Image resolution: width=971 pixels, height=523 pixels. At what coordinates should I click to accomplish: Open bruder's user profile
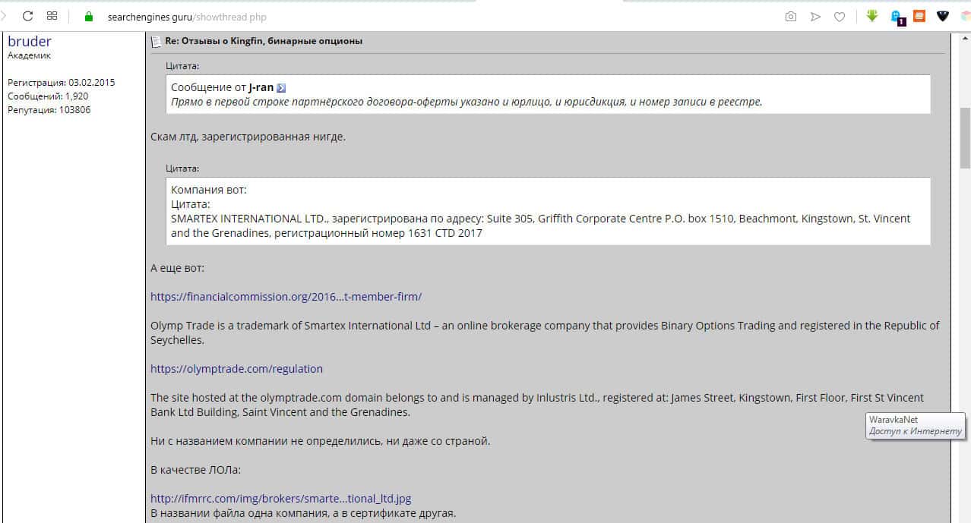coord(30,41)
